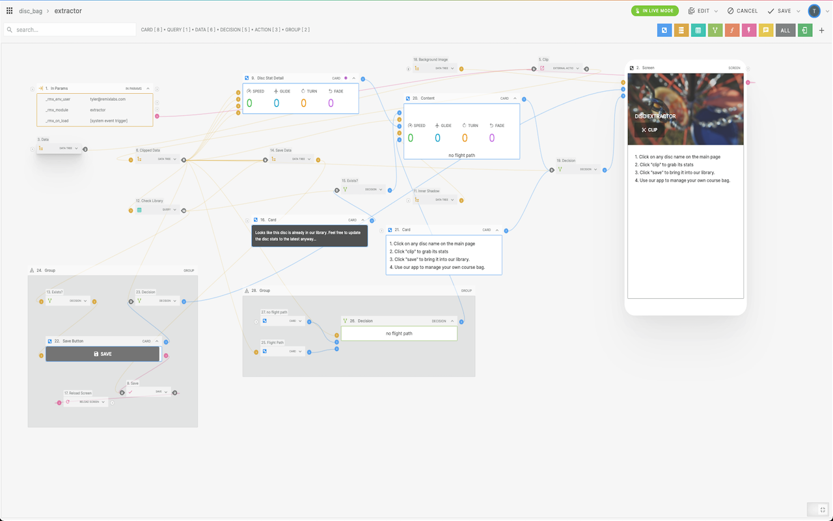Collapse the 21. Card node

(x=497, y=230)
